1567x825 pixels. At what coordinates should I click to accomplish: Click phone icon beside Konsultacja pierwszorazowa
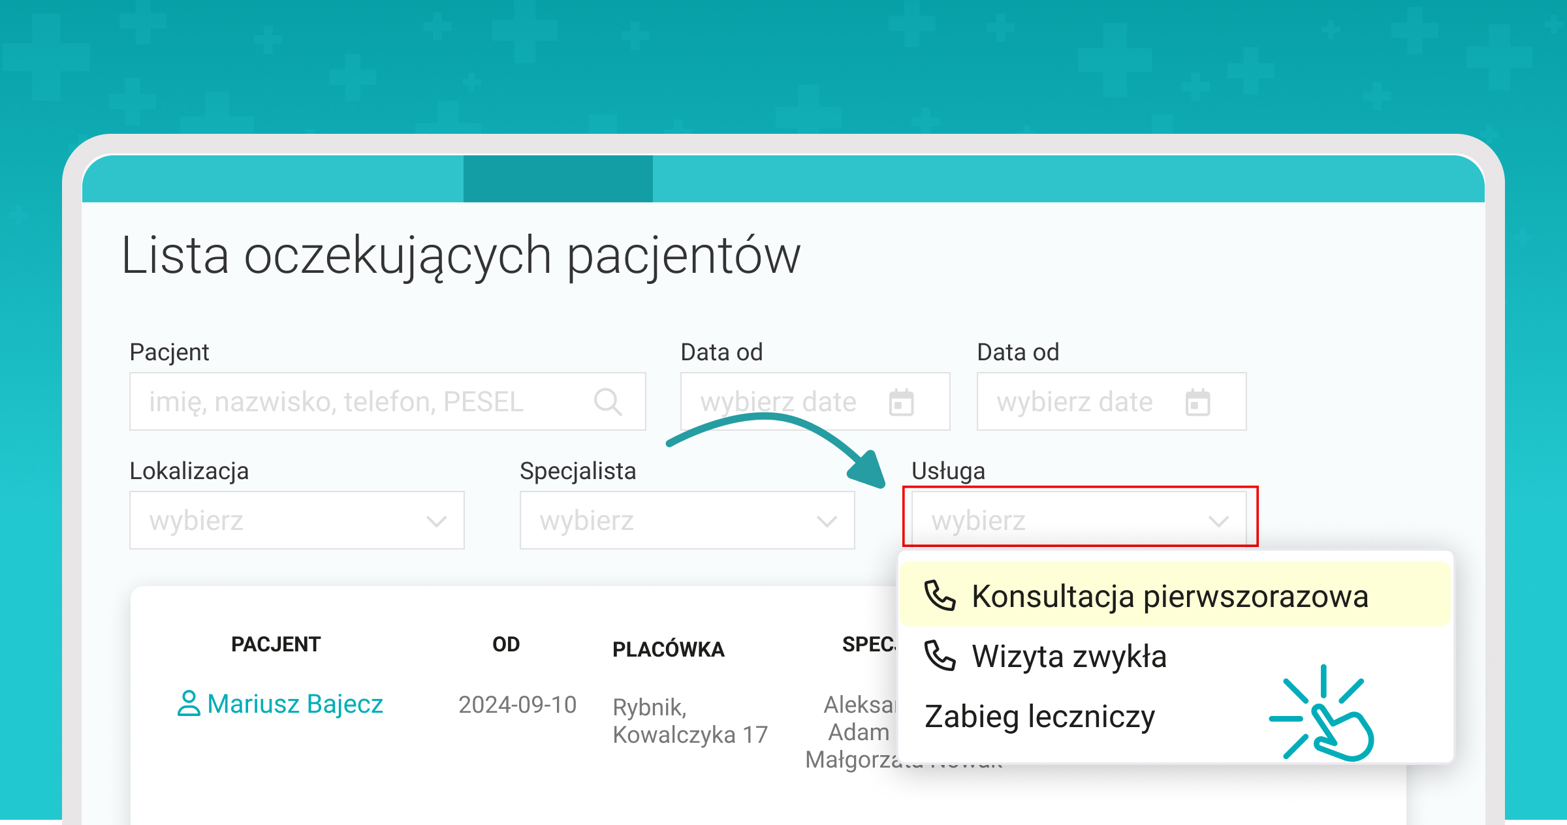coord(940,595)
